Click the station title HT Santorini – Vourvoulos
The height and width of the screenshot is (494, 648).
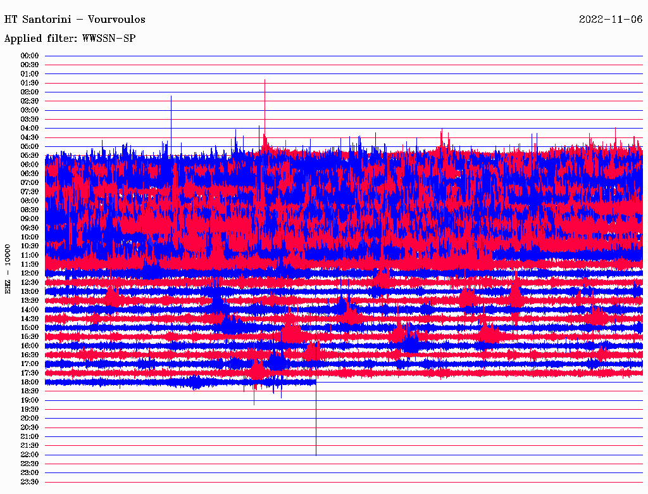point(75,20)
